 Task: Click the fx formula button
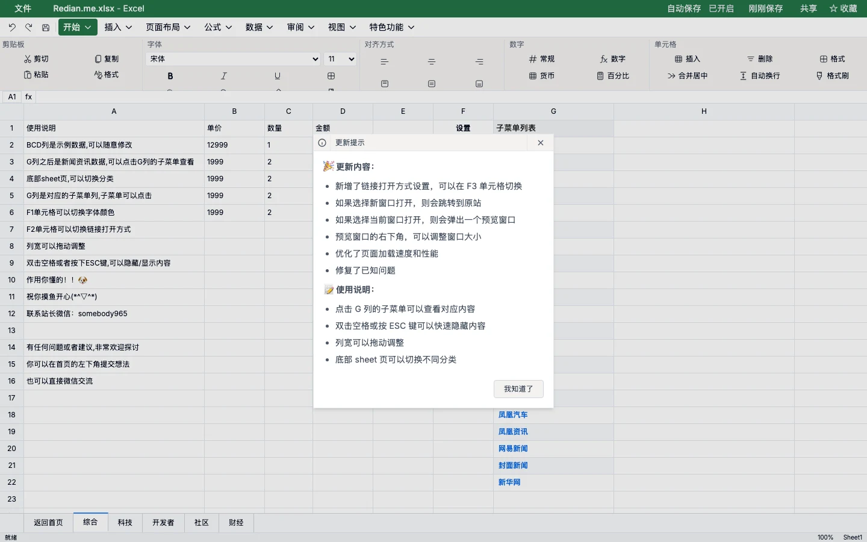28,96
